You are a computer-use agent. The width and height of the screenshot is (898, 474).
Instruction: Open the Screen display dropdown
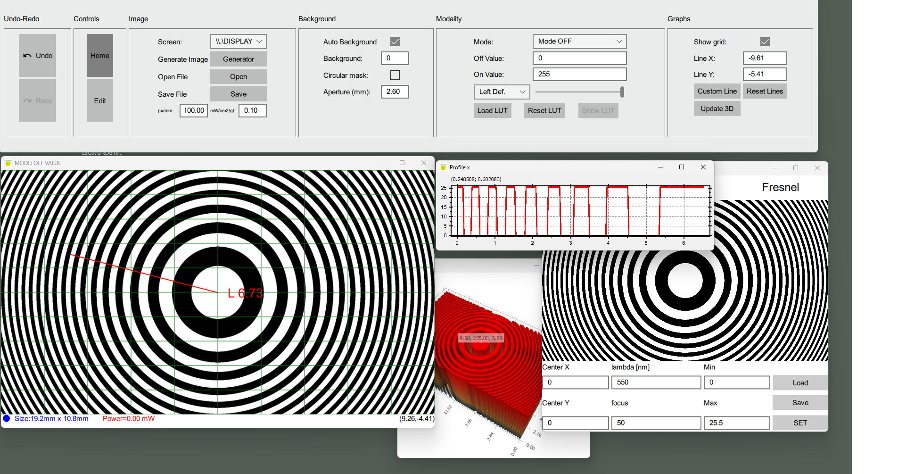(239, 42)
